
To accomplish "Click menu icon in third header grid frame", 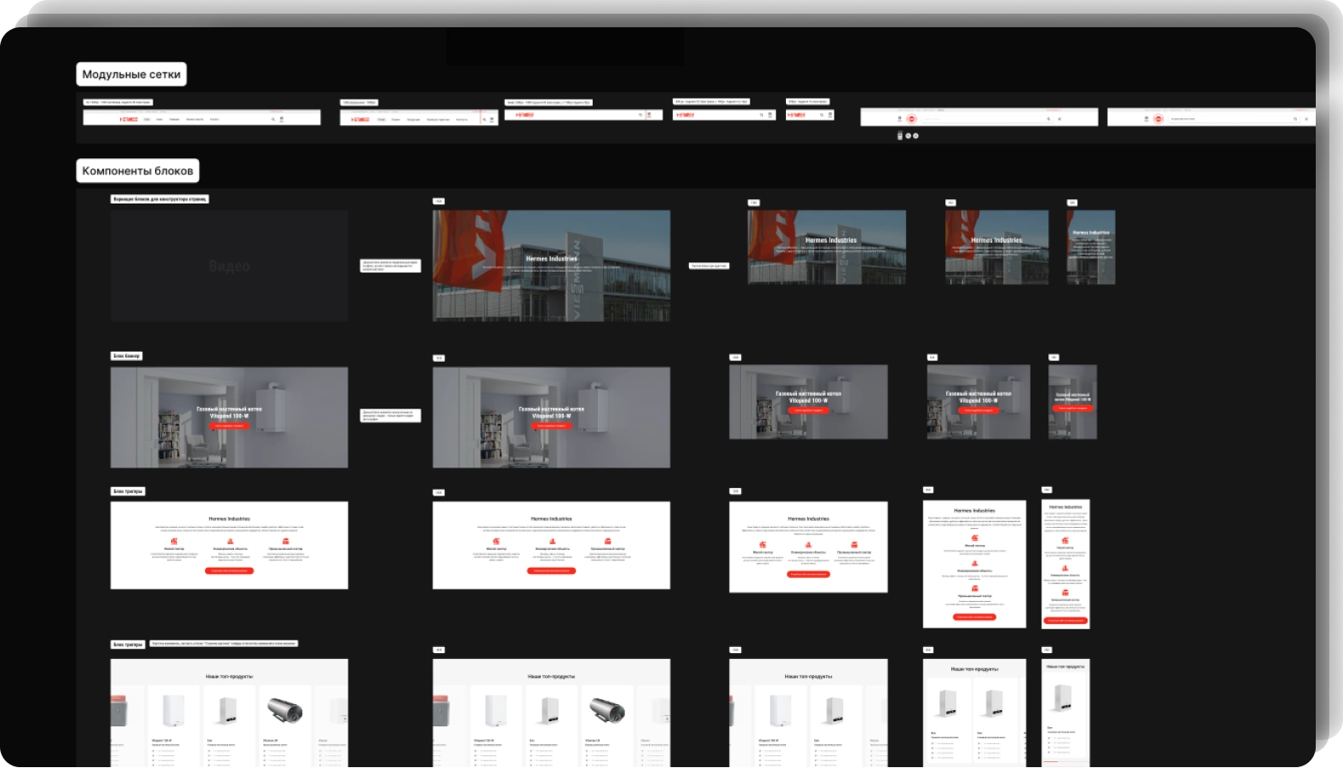I will (x=649, y=115).
